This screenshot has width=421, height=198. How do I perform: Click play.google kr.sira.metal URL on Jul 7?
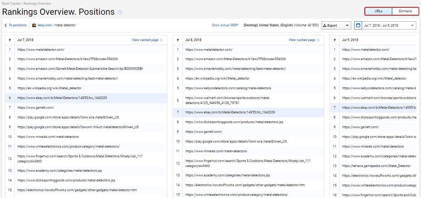68,117
